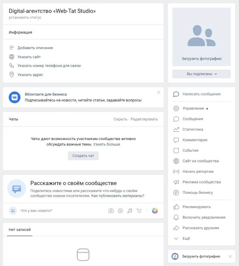The image size is (239, 266).
Task: Click the Включить уведомления text
Action: (204, 217)
